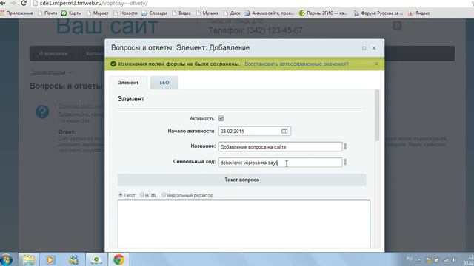Open Анализ сайта bookmark
This screenshot has width=474, height=266.
tap(270, 13)
